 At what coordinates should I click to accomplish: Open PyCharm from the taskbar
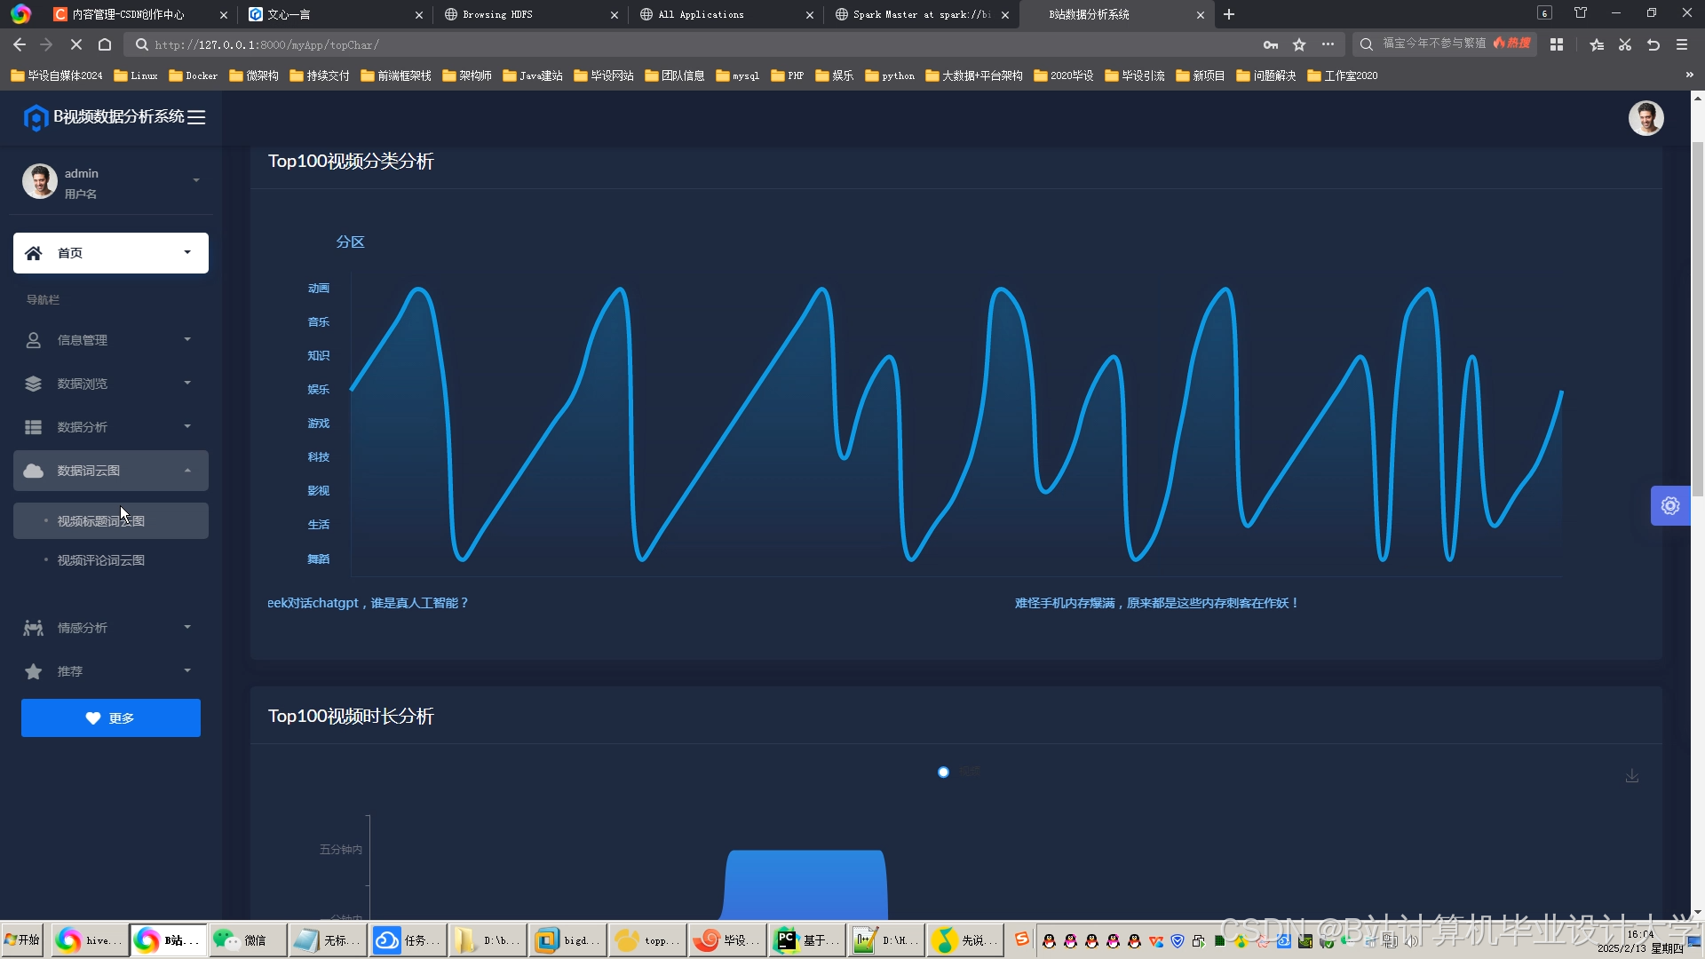[x=804, y=940]
